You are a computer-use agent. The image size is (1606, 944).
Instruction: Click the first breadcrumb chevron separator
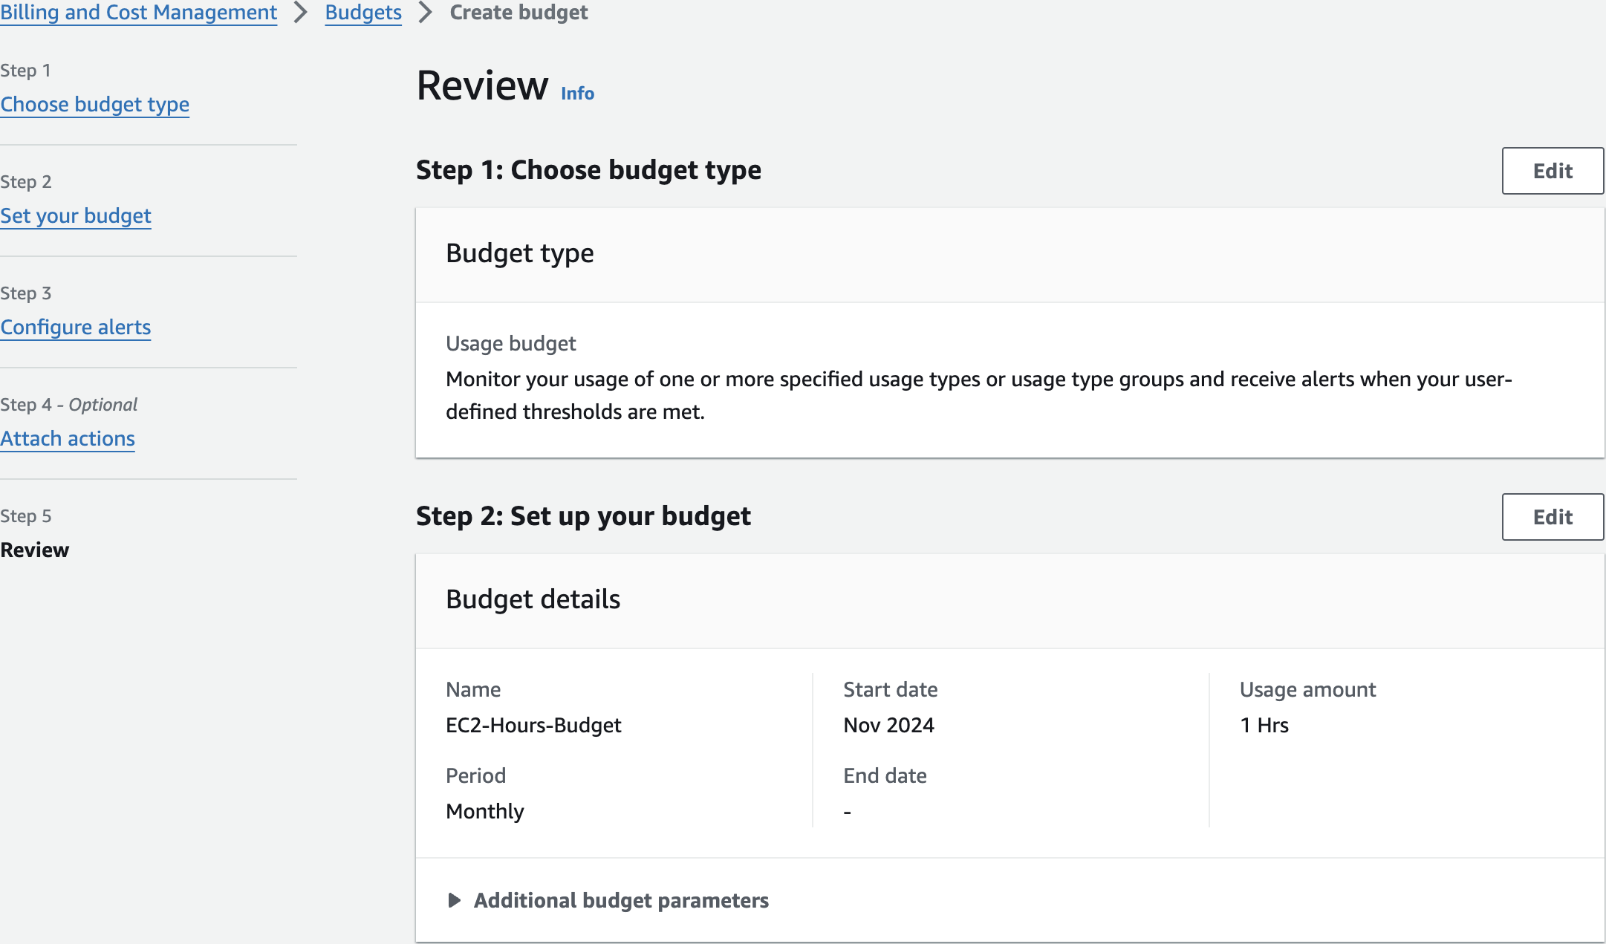pos(301,13)
